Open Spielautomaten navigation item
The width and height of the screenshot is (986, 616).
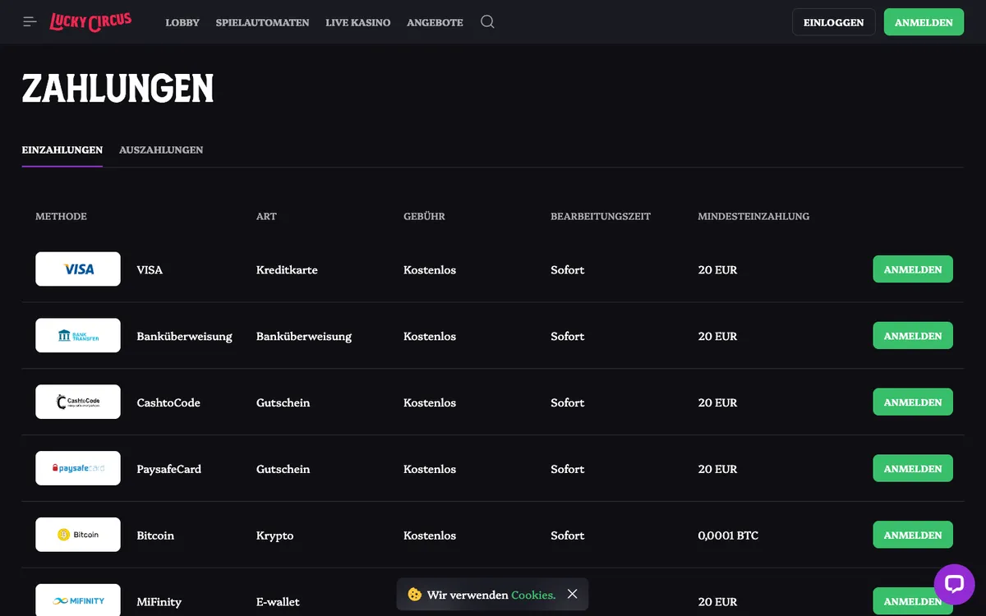point(263,22)
